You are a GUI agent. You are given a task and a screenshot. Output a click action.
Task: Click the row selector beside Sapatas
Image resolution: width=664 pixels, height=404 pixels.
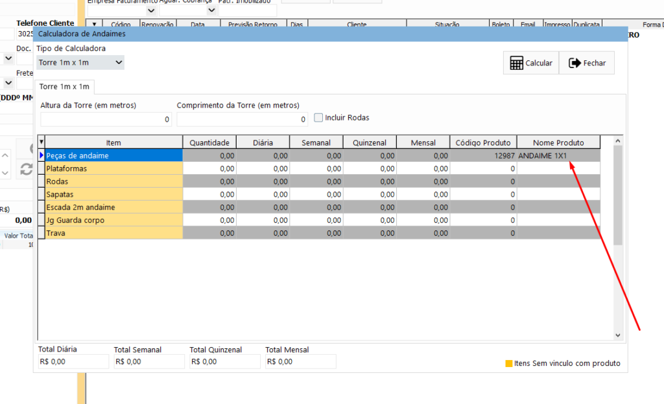(41, 194)
